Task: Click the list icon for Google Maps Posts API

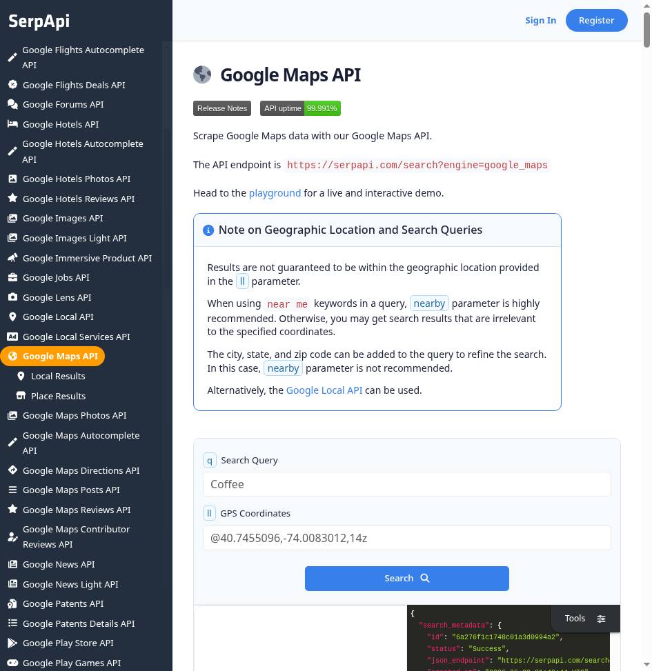Action: click(x=13, y=490)
